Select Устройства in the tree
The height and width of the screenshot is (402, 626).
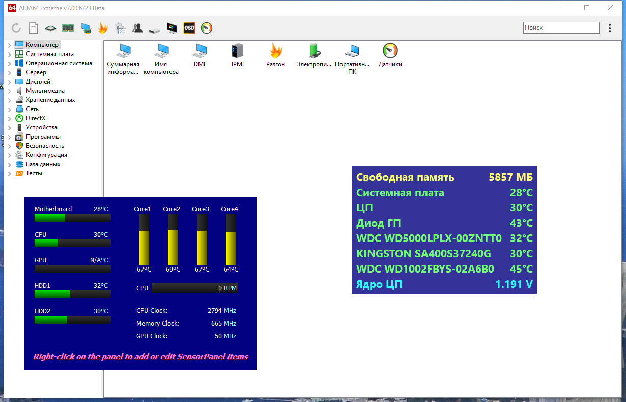click(42, 127)
